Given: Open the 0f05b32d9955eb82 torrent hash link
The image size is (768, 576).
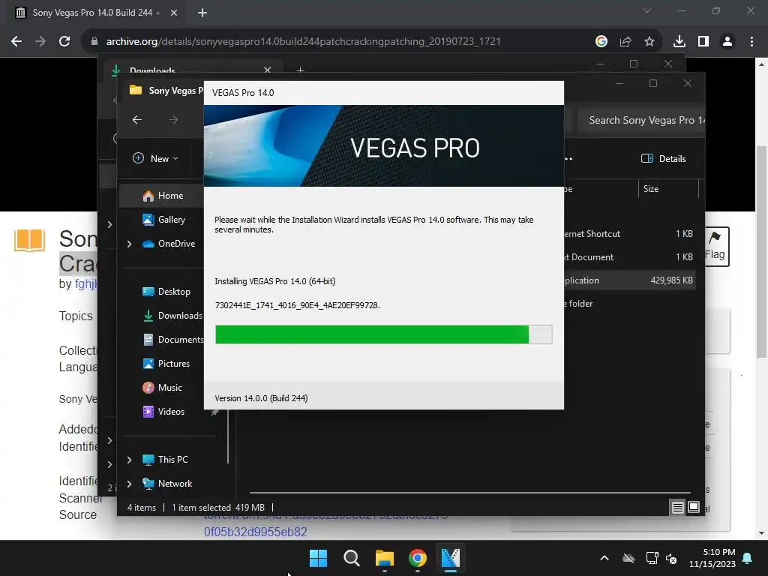Looking at the screenshot, I should coord(255,532).
